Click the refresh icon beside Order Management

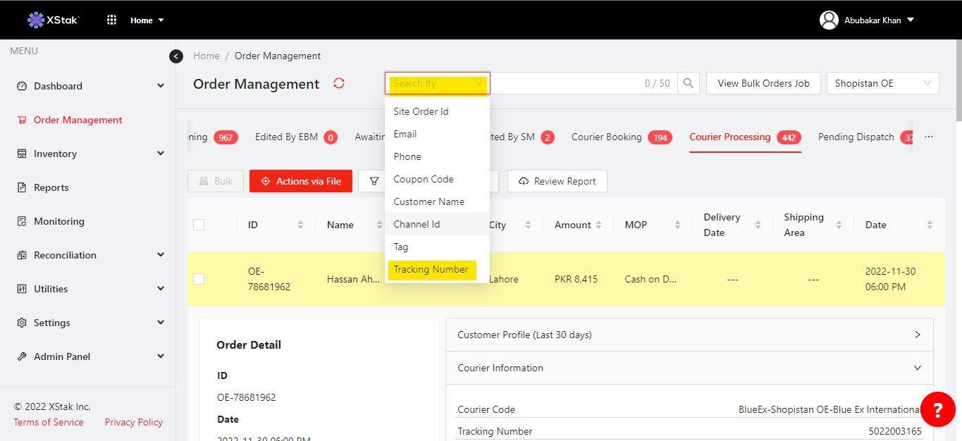click(339, 84)
